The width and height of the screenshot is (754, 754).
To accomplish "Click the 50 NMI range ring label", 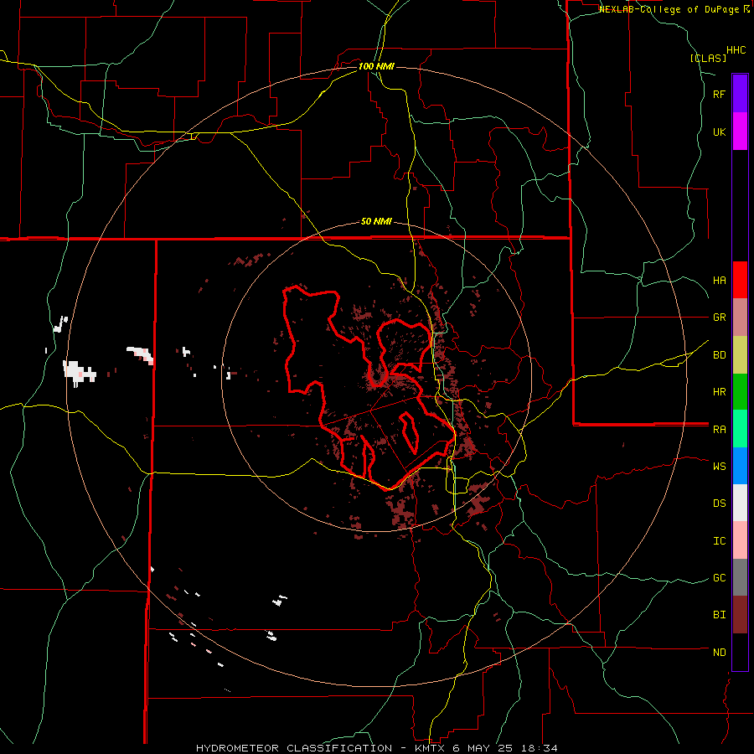I will [x=376, y=221].
